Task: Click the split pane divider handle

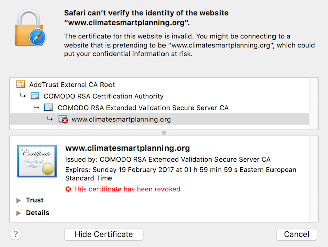Action: 163,133
